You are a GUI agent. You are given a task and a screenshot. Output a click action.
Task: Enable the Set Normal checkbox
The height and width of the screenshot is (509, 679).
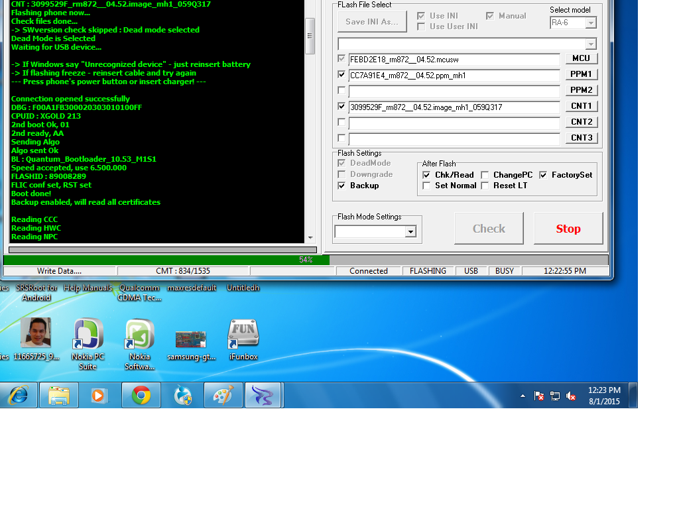point(426,186)
